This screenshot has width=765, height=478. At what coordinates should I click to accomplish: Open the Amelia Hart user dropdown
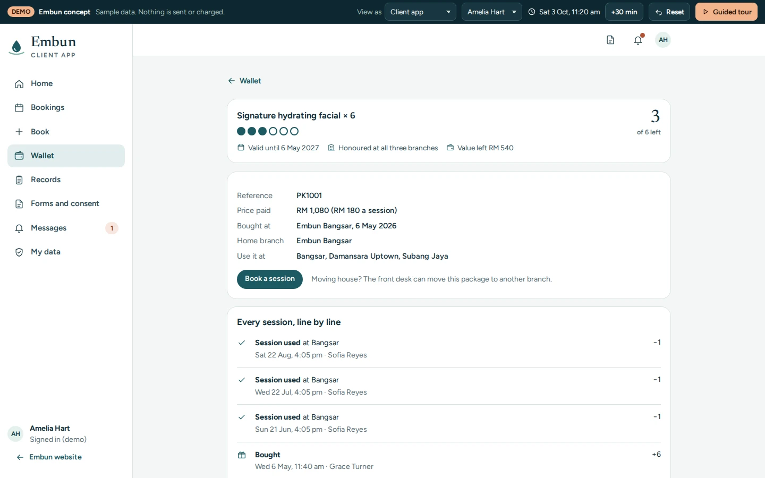tap(492, 12)
